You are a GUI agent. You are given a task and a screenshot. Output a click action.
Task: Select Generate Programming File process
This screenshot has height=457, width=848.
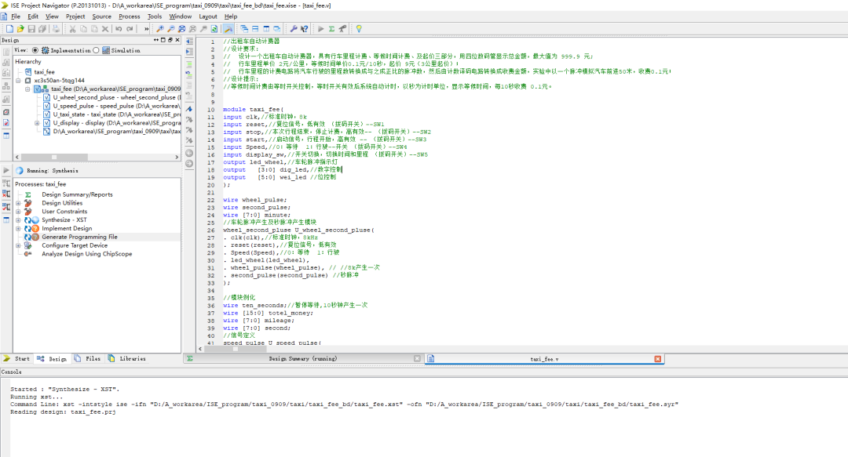(x=79, y=237)
